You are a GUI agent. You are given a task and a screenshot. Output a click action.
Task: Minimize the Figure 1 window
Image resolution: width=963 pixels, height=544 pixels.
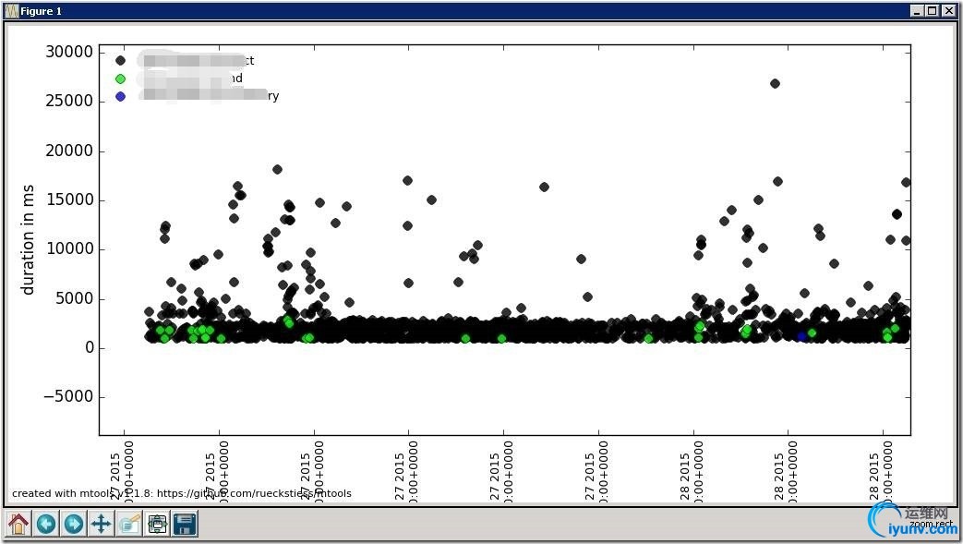coord(916,11)
